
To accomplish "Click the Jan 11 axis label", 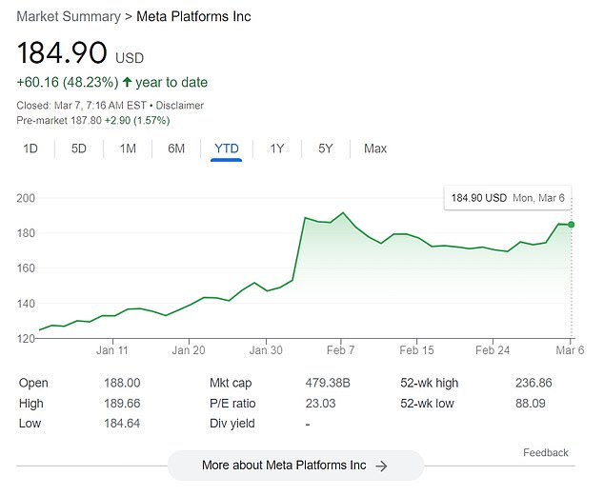I will coord(112,350).
